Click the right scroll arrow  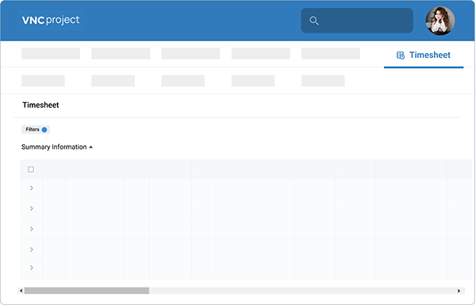459,291
